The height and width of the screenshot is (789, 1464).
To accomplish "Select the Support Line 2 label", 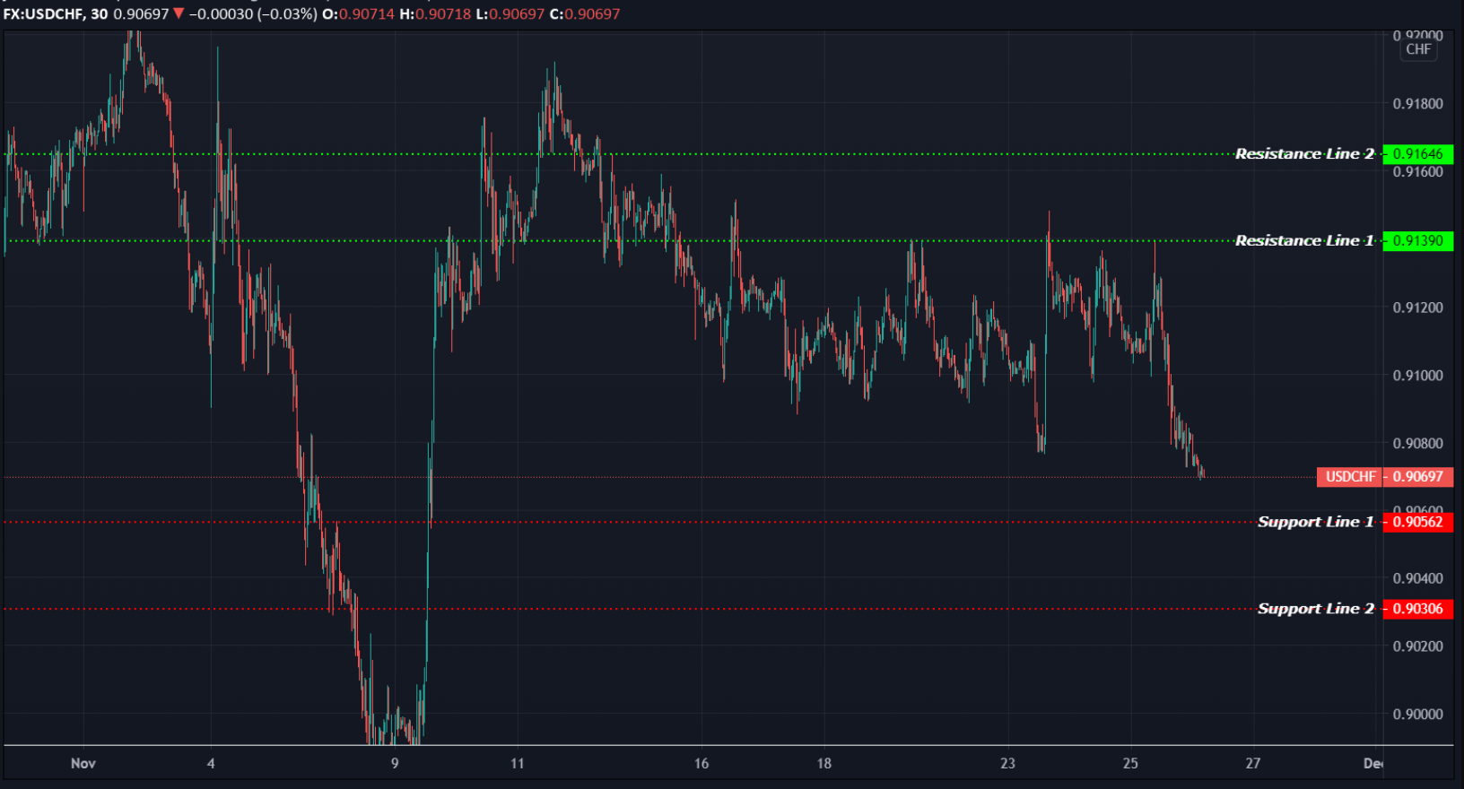I will tap(1316, 609).
